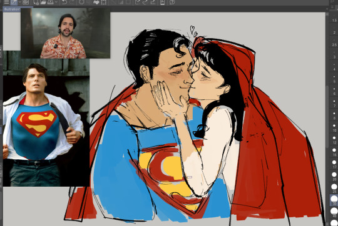This screenshot has height=226, width=338.
Task: Toggle Snap to Grid
Action: [x=153, y=2]
